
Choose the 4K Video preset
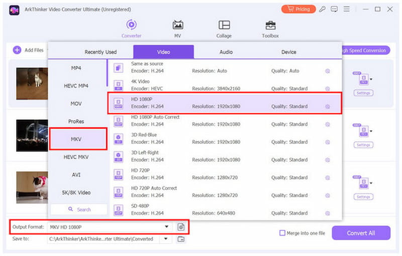(225, 85)
